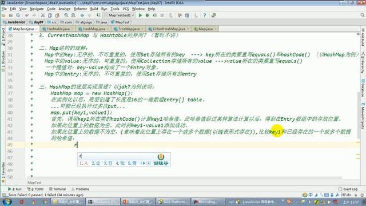The width and height of the screenshot is (366, 206).
Task: Open the Tools menu
Action: (114, 9)
